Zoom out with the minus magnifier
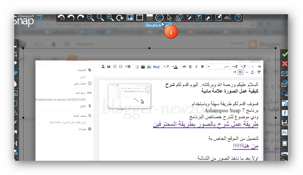The height and width of the screenshot is (175, 303). tap(91, 18)
